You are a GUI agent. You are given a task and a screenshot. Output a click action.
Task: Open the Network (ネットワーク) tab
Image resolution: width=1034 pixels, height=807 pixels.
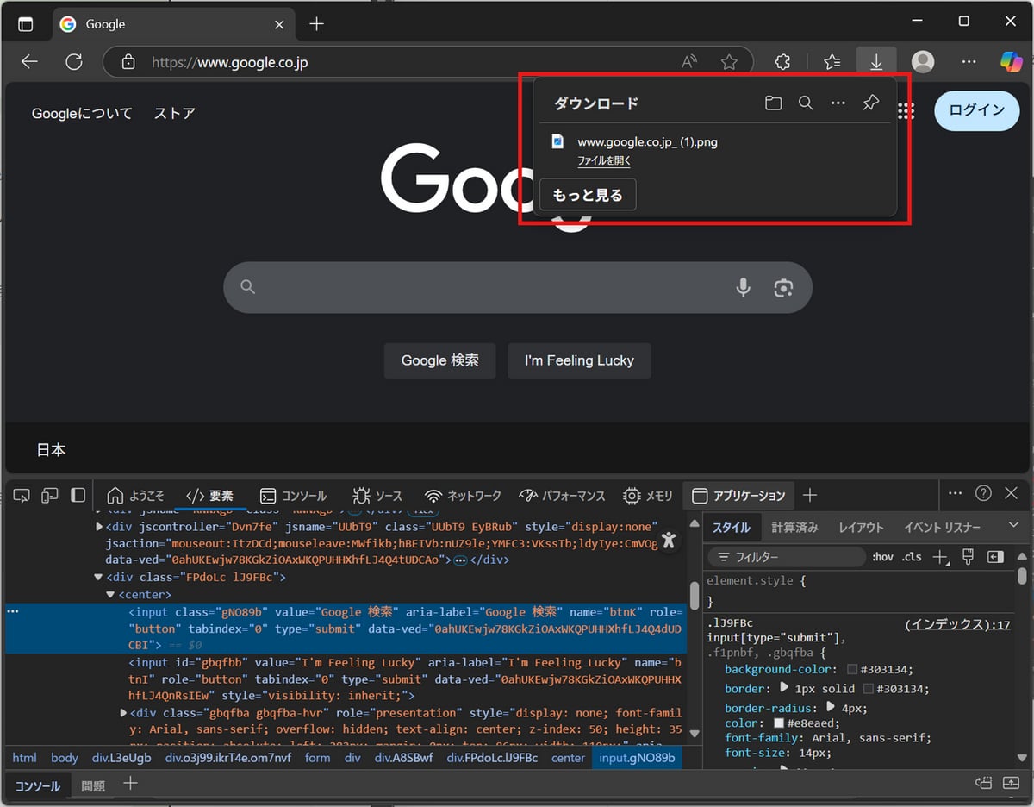[x=463, y=496]
